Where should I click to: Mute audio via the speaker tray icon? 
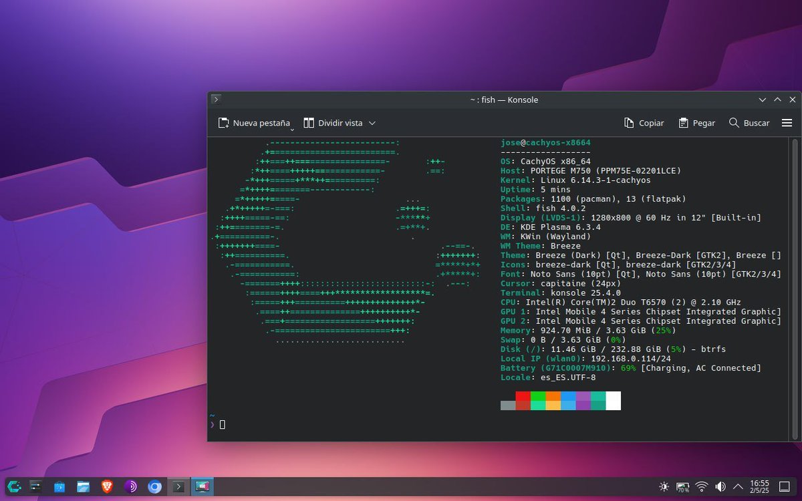click(720, 487)
